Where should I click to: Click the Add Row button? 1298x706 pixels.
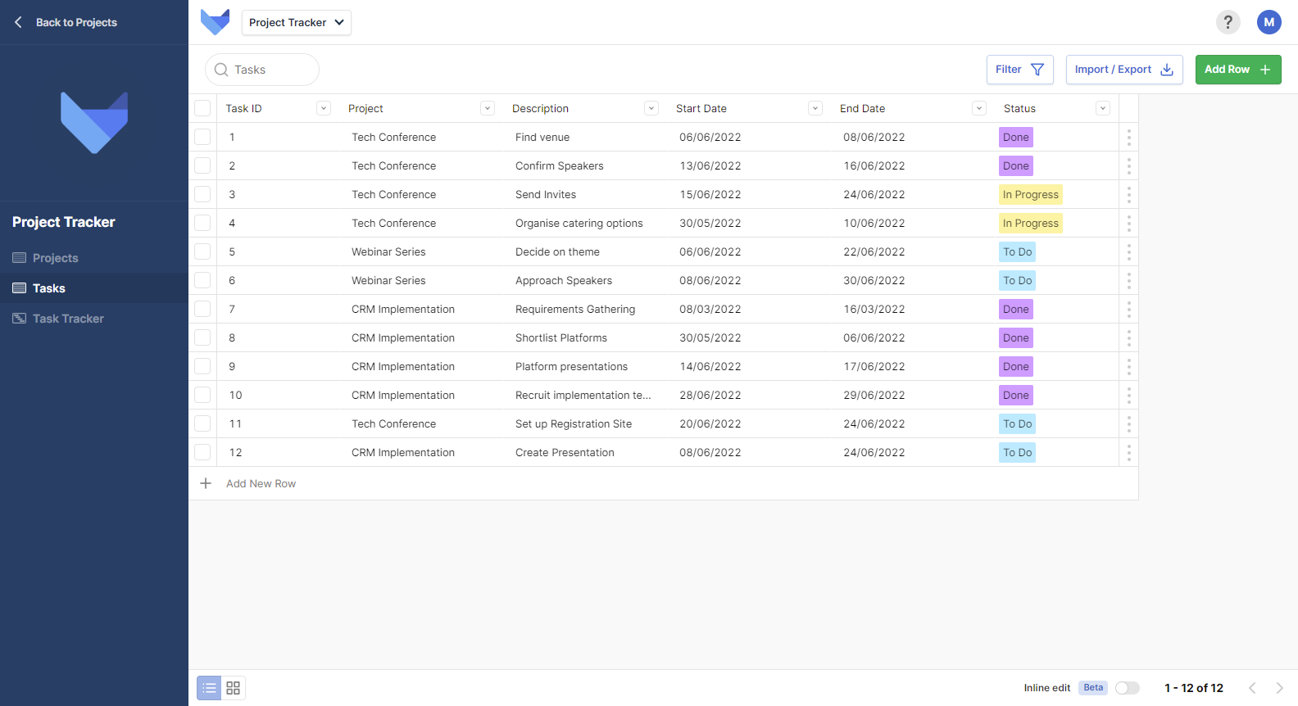click(x=1238, y=70)
